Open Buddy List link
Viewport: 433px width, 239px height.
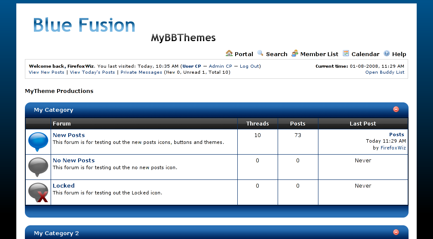click(385, 72)
